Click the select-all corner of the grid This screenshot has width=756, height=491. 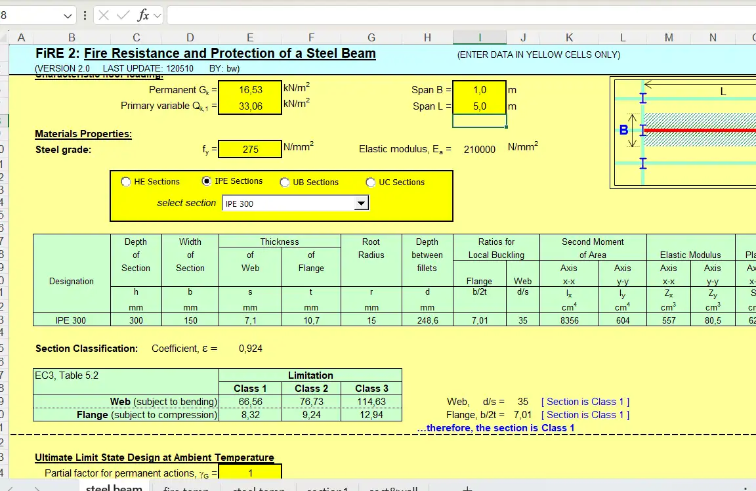tap(5, 38)
